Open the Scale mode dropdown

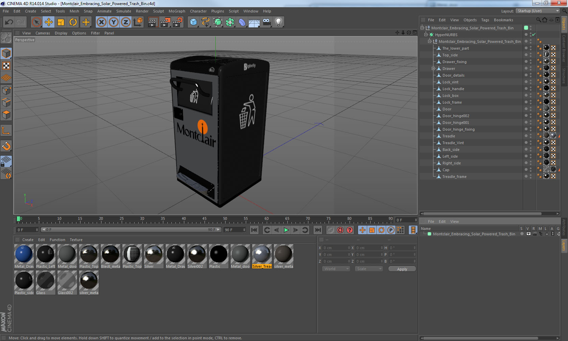[369, 269]
